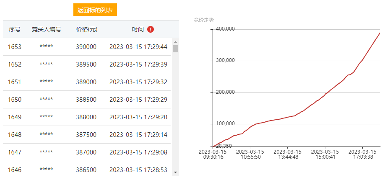Image resolution: width=387 pixels, height=180 pixels.
Task: Click the 竞买人编号 column header
Action: 47,30
